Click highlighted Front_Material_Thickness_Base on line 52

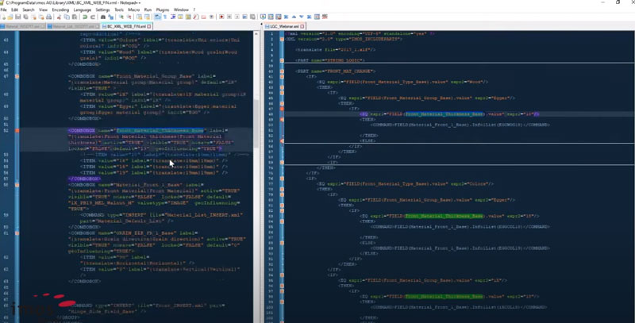click(160, 131)
